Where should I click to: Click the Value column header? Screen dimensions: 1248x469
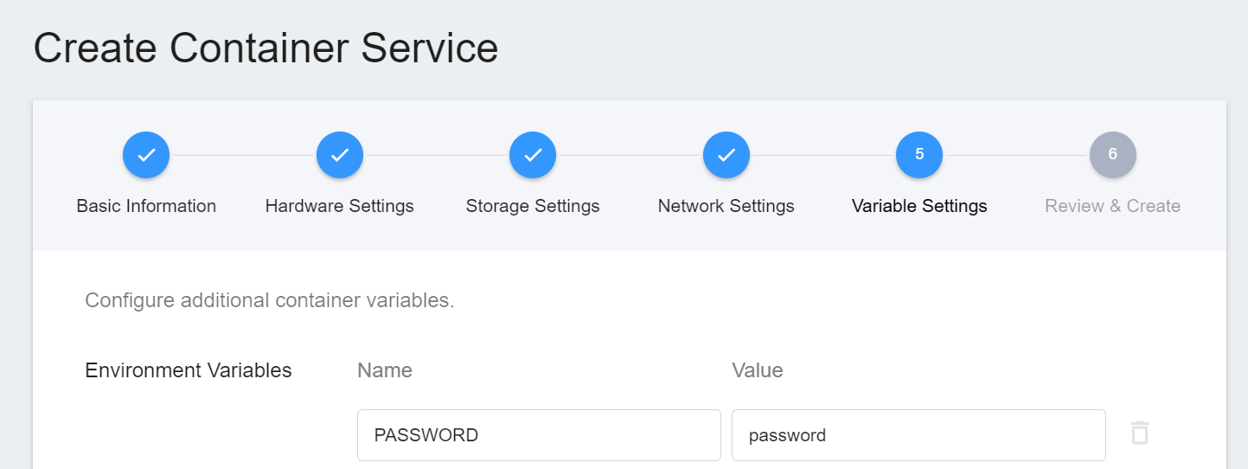click(x=758, y=370)
